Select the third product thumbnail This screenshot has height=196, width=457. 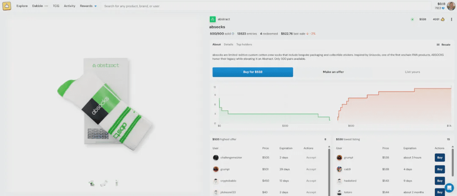pos(117,183)
